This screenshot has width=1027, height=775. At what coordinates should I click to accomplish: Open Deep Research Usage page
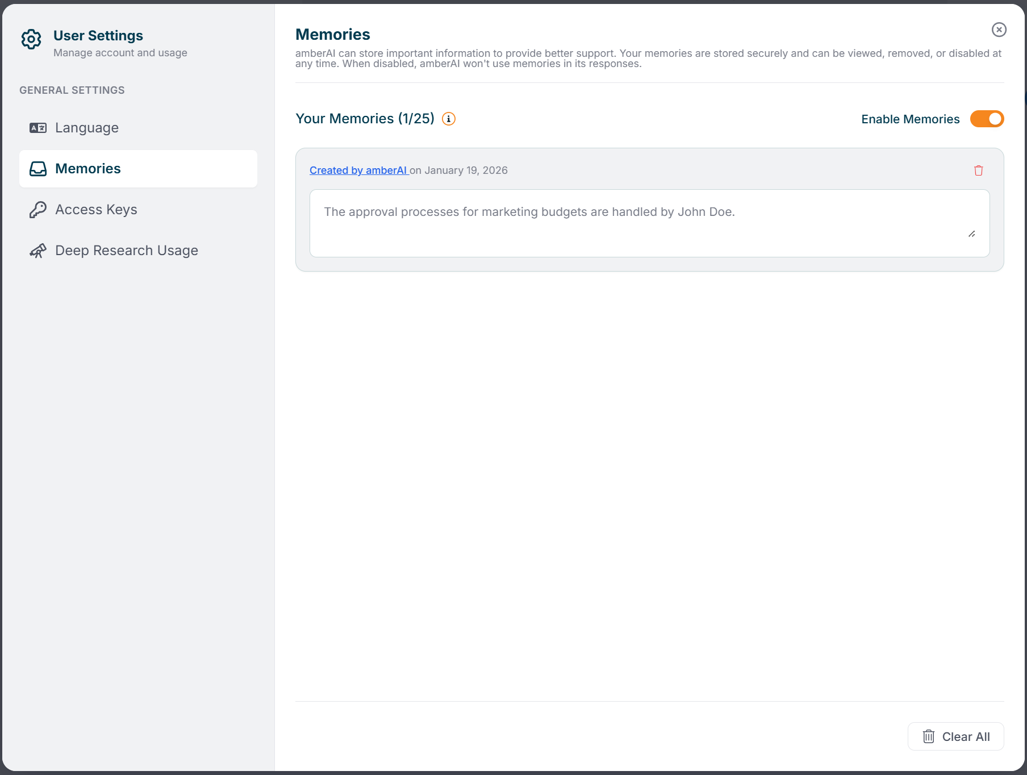[126, 251]
